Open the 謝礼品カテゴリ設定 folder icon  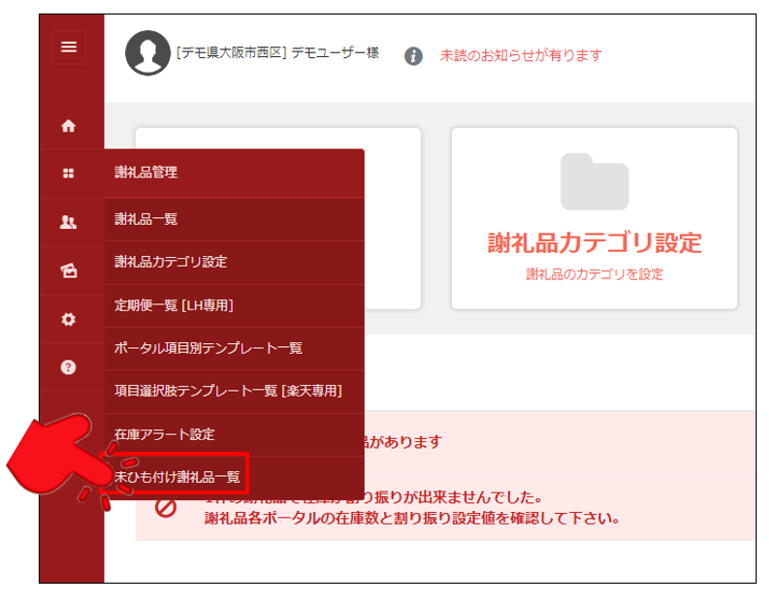click(x=594, y=181)
